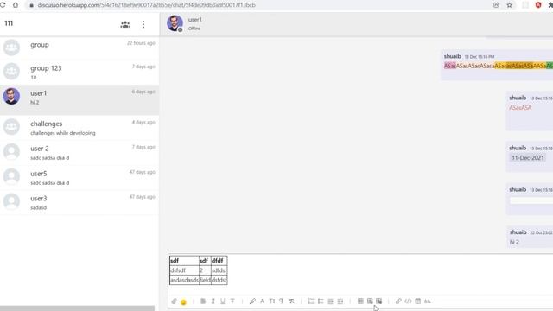This screenshot has width=553, height=311.
Task: Open the font color tool
Action: [x=262, y=301]
